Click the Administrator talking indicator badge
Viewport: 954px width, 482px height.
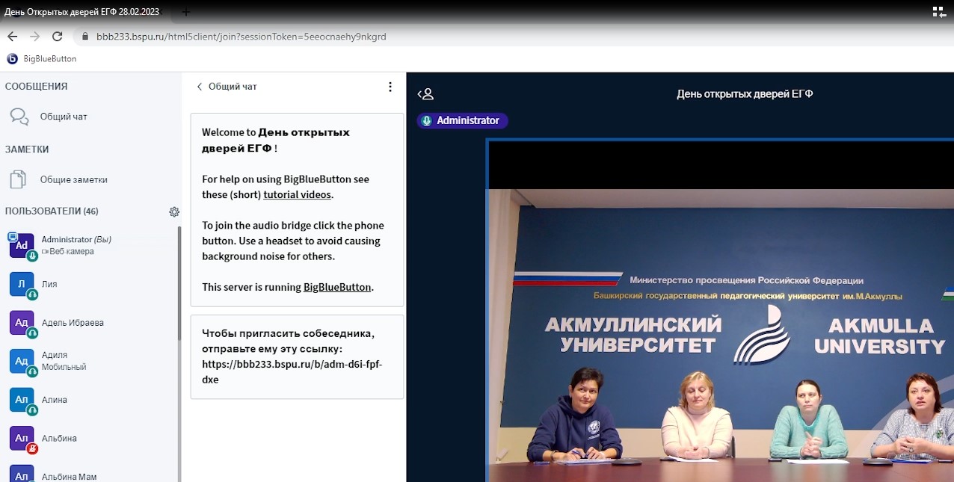[462, 120]
